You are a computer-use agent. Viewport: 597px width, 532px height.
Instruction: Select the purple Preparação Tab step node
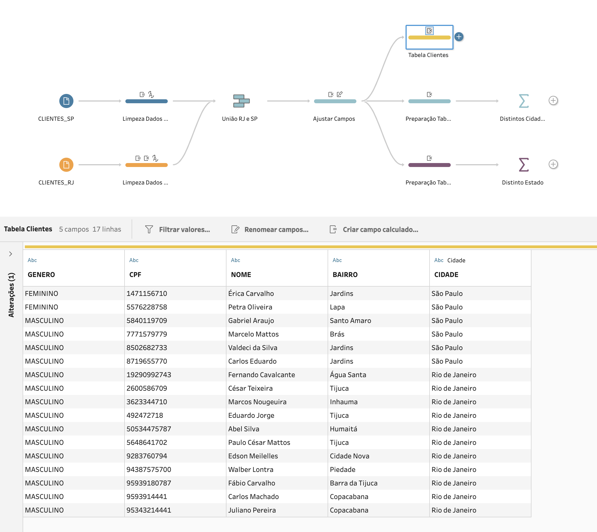(x=429, y=164)
